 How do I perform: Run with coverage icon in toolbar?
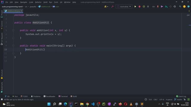click(144, 7)
